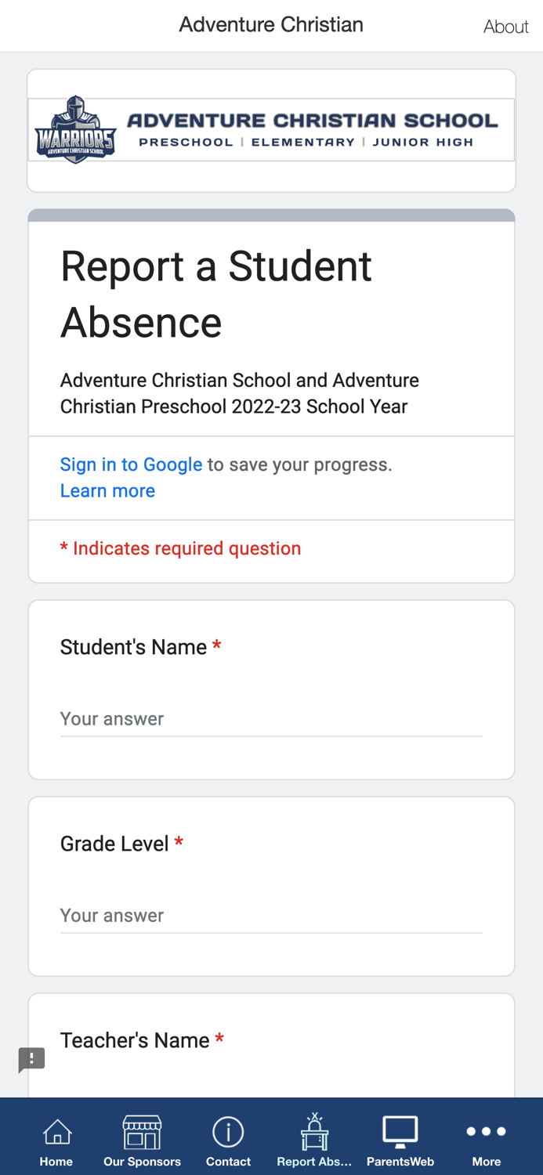Click the red asterisk beside Grade Level
Screen dimensions: 543x1175
(x=179, y=842)
